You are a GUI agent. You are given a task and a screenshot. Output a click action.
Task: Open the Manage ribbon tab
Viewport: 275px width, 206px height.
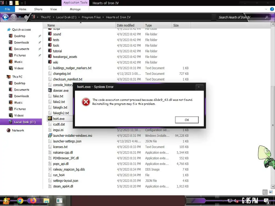[x=75, y=9]
